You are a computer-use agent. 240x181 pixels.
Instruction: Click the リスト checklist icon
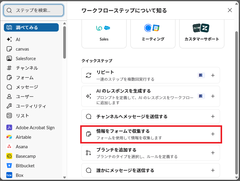point(9,116)
